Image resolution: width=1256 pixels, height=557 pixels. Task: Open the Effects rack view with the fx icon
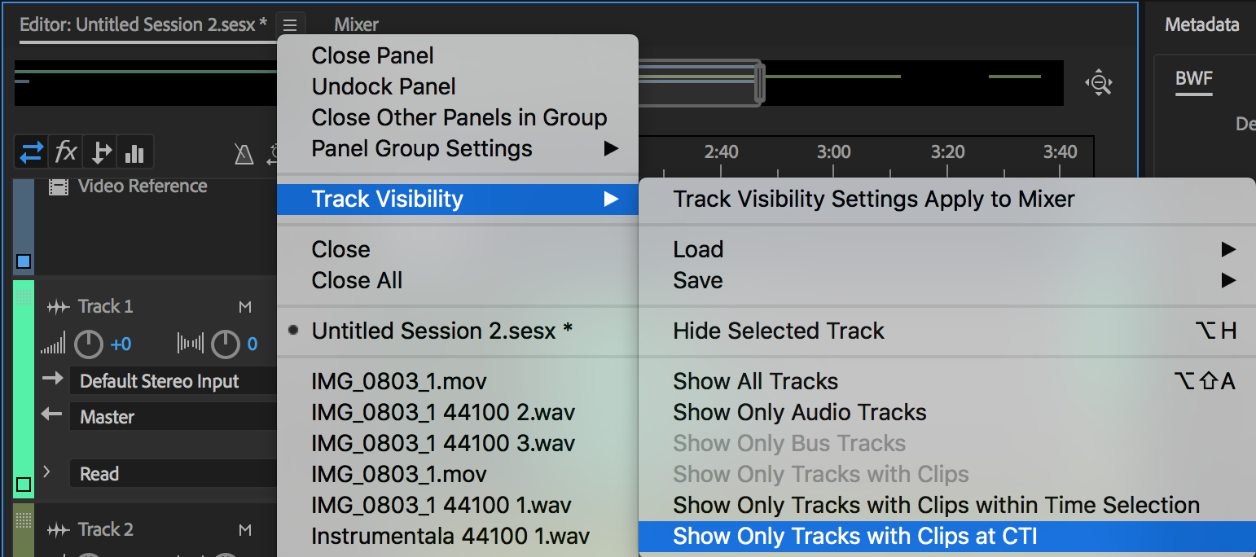coord(64,151)
